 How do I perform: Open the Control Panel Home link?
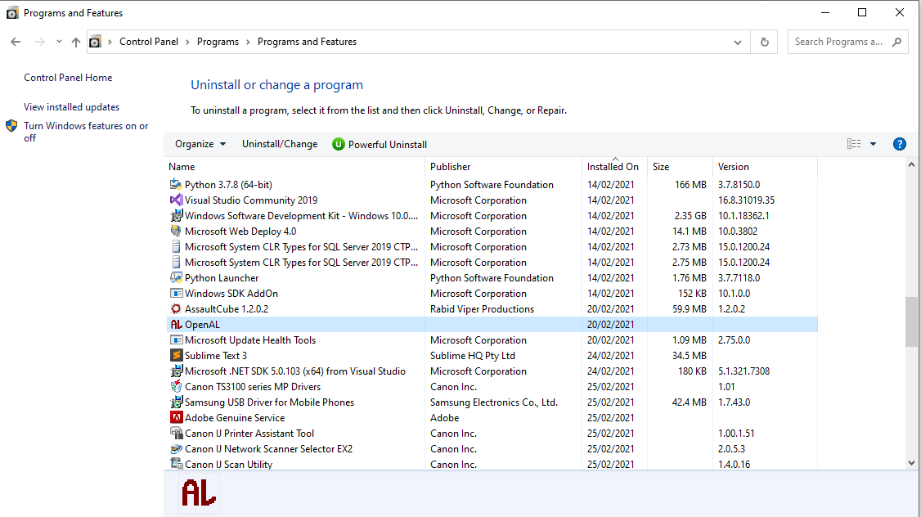68,78
